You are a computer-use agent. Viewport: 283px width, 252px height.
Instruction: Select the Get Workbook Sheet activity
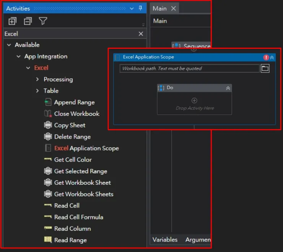83,183
